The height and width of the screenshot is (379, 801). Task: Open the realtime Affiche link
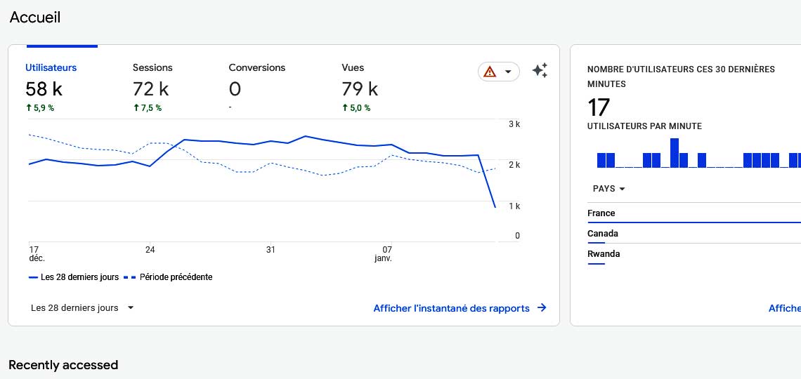click(785, 308)
